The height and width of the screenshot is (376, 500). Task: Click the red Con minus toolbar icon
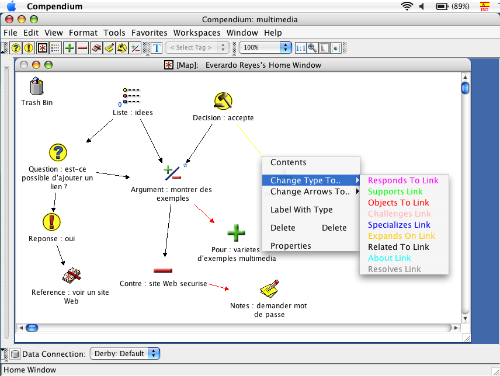(82, 48)
